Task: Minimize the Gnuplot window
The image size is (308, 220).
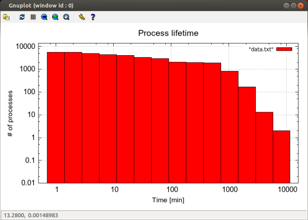Action: (286, 5)
